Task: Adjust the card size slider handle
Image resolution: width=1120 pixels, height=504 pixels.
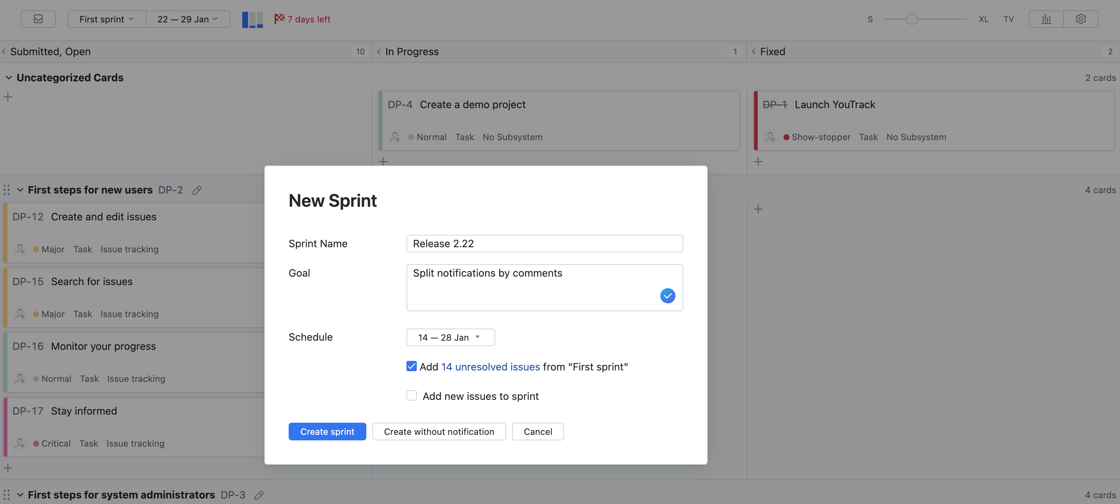Action: click(x=912, y=19)
